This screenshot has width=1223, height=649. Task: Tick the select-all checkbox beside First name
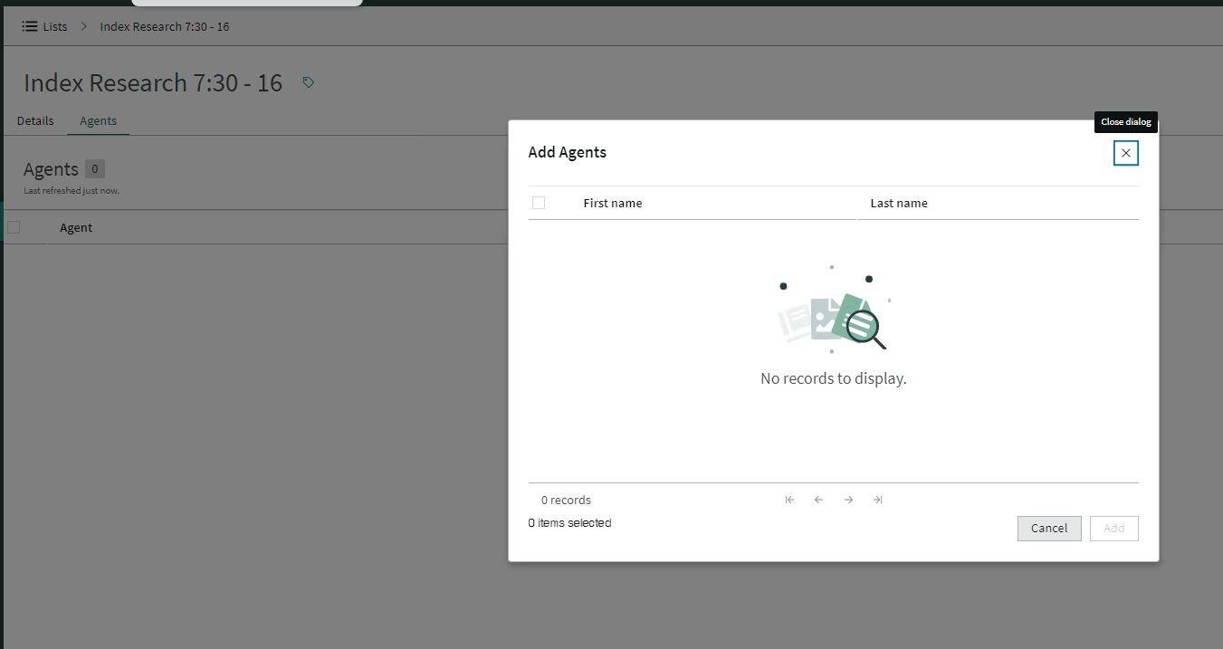click(539, 203)
